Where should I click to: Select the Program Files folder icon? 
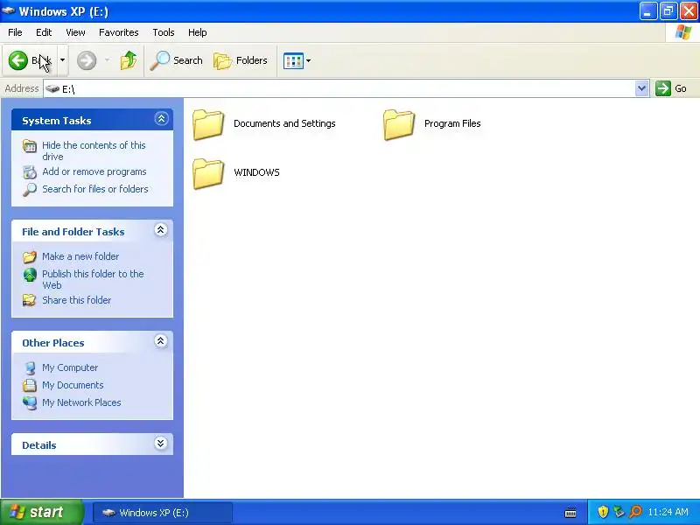coord(399,124)
